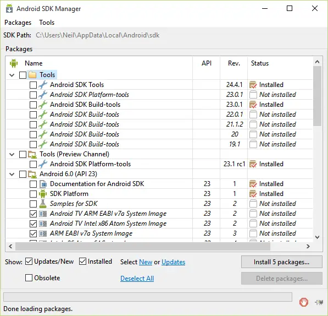
Task: Uncheck ARM EABI v7a System Image checkbox
Action: (33, 233)
